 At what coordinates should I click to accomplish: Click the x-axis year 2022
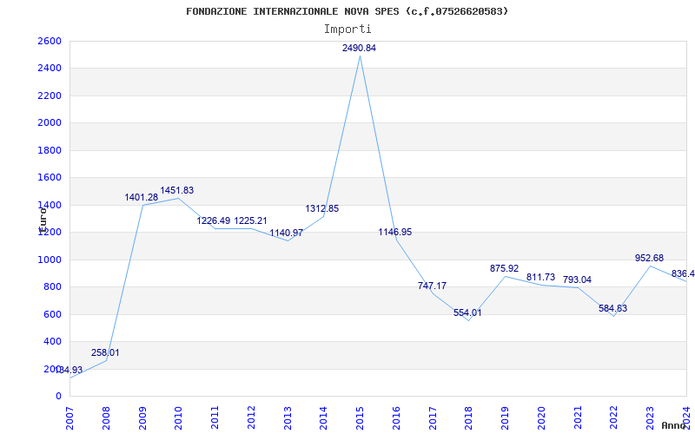click(614, 418)
